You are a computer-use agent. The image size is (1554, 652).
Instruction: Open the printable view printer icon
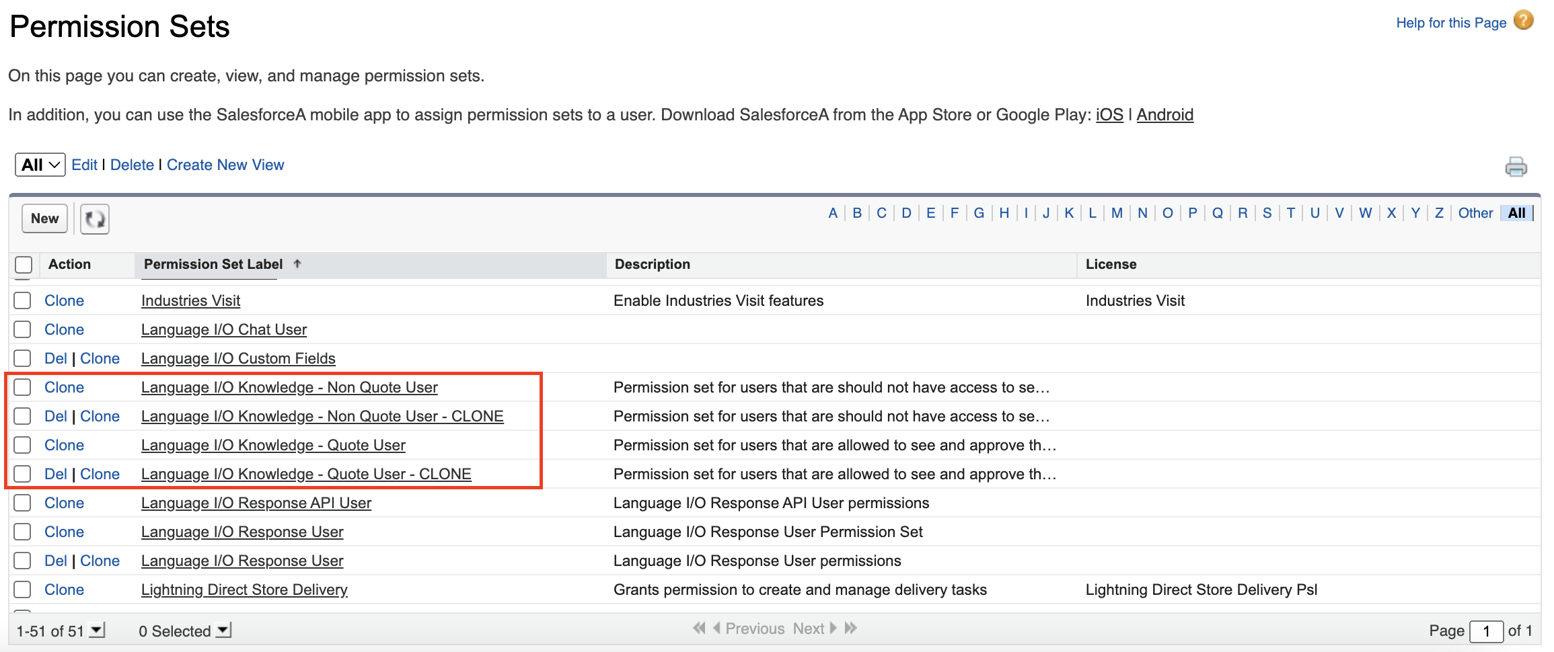click(x=1516, y=167)
